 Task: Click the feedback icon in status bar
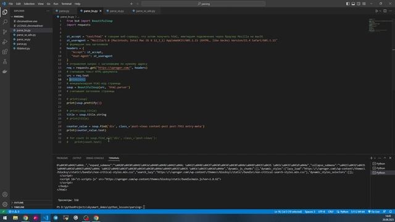pos(385,212)
